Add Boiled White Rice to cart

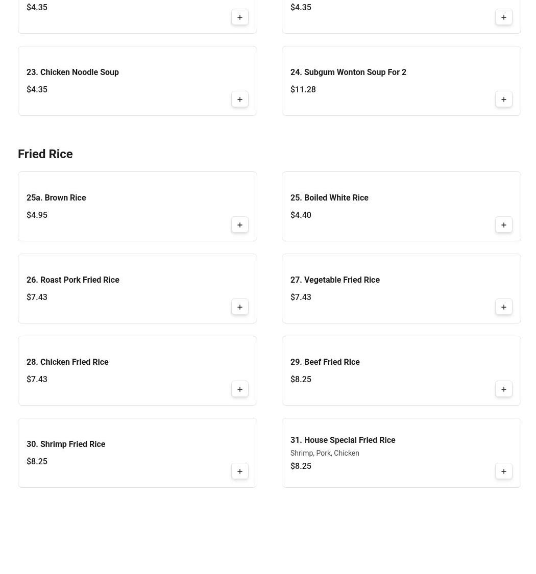pyautogui.click(x=504, y=225)
